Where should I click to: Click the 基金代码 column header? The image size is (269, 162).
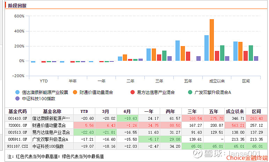point(18,111)
